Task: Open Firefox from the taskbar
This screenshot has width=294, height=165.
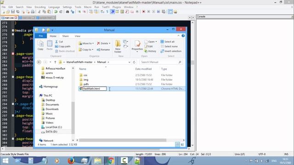Action: (71, 161)
